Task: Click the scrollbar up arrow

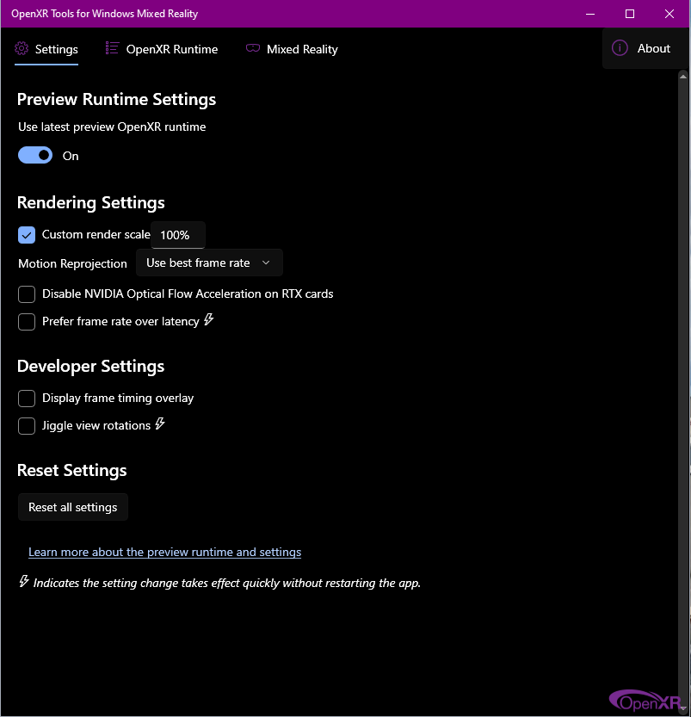Action: point(682,77)
